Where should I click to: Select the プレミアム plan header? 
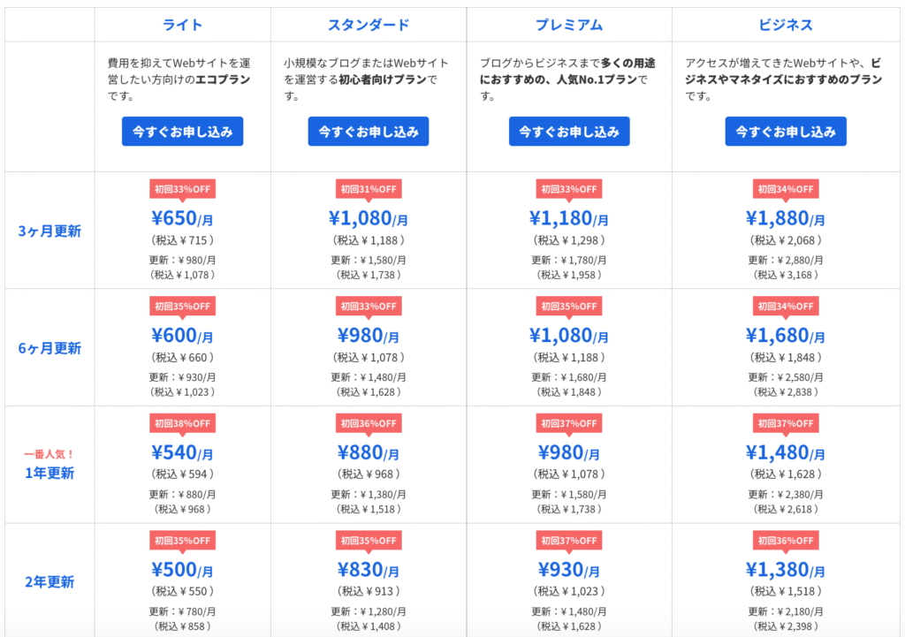(x=569, y=25)
